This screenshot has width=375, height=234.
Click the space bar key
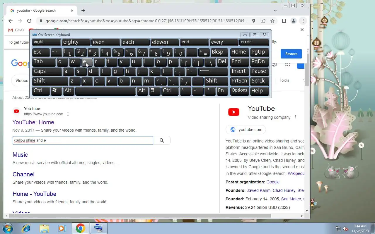click(x=106, y=91)
